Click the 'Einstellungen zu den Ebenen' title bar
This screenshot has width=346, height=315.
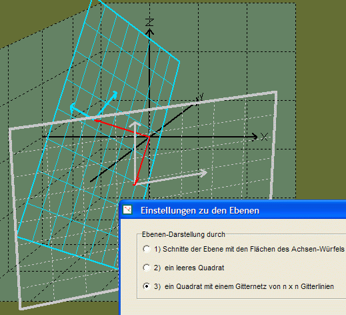pyautogui.click(x=233, y=210)
